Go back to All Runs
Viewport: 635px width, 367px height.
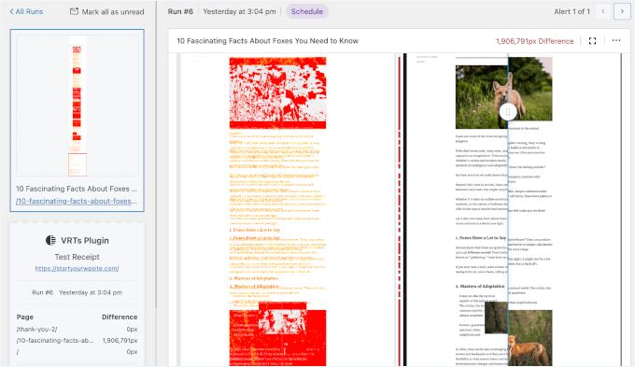[x=26, y=11]
